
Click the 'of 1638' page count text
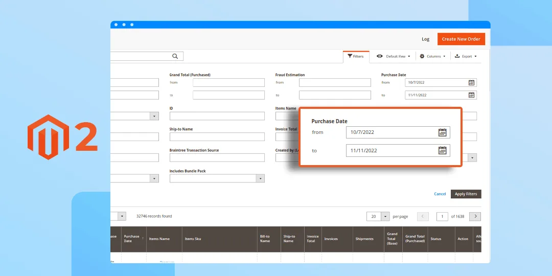[x=457, y=217]
